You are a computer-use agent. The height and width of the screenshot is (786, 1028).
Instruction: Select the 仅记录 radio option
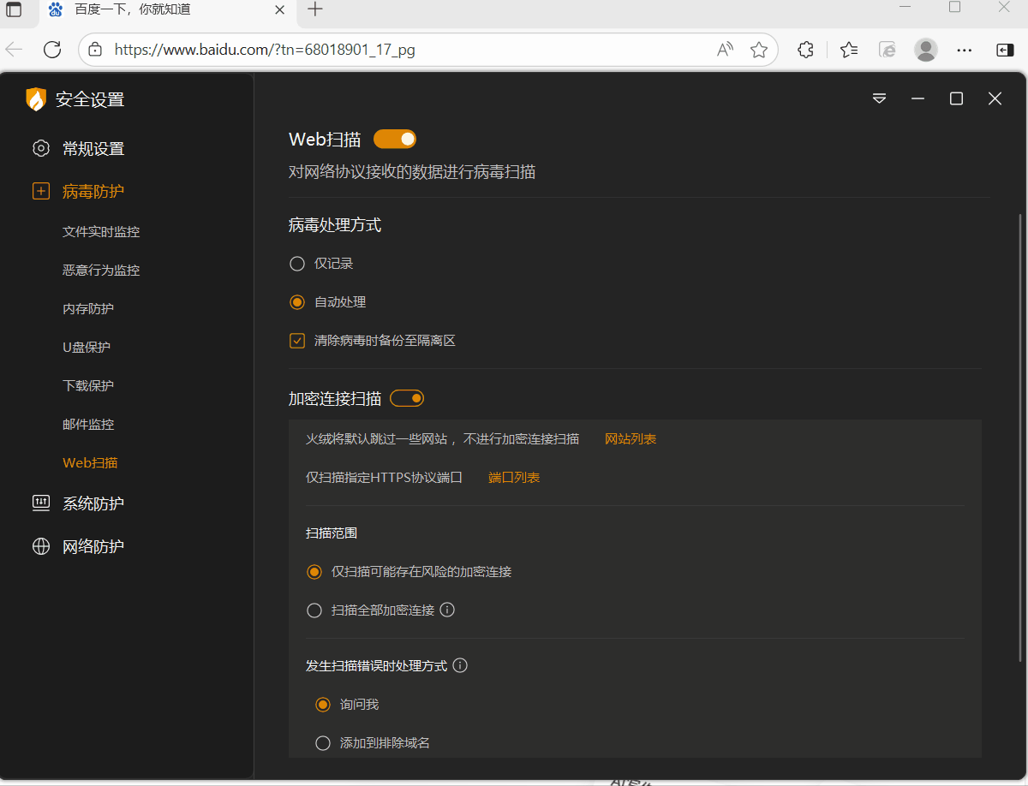(297, 264)
